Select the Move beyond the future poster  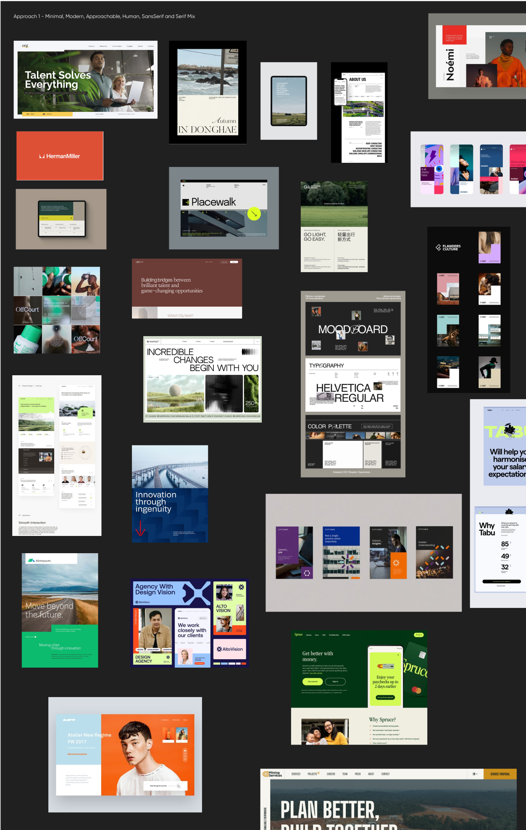(x=60, y=610)
